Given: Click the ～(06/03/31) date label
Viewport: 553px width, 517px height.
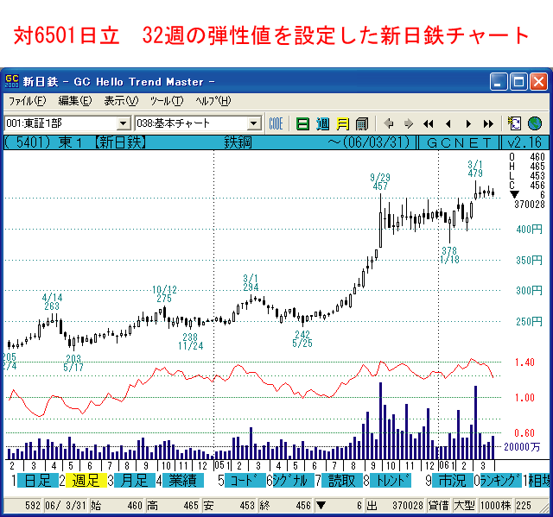Looking at the screenshot, I should click(x=369, y=142).
